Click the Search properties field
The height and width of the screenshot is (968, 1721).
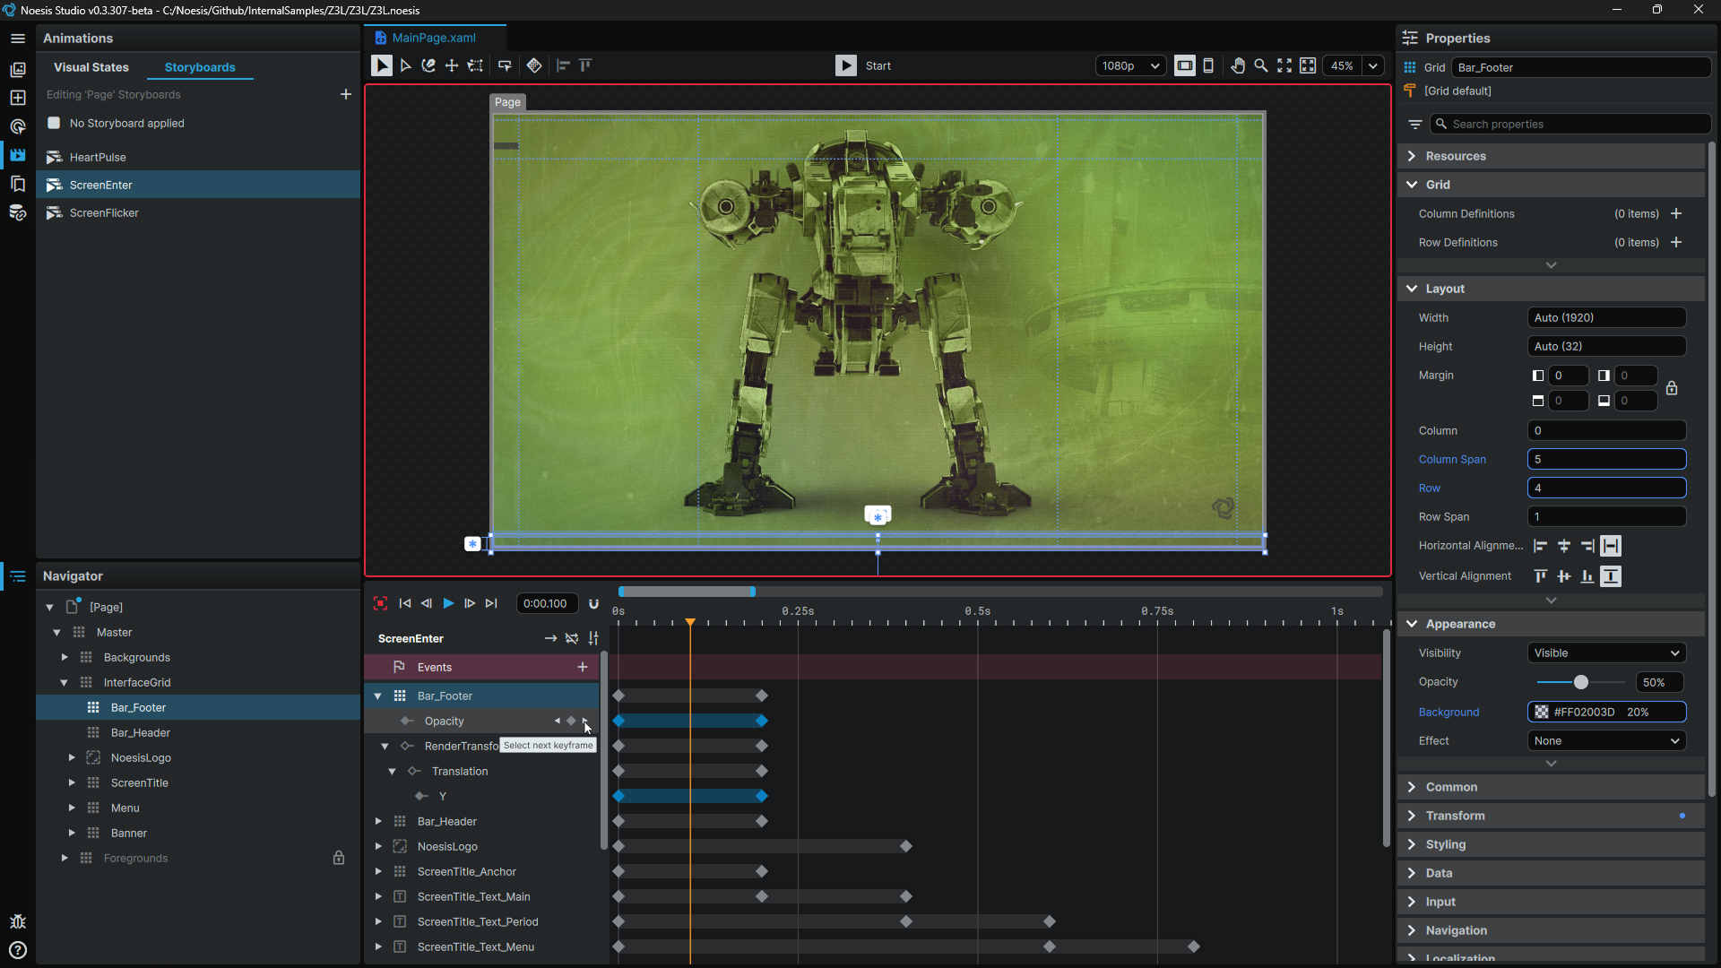[x=1570, y=124]
